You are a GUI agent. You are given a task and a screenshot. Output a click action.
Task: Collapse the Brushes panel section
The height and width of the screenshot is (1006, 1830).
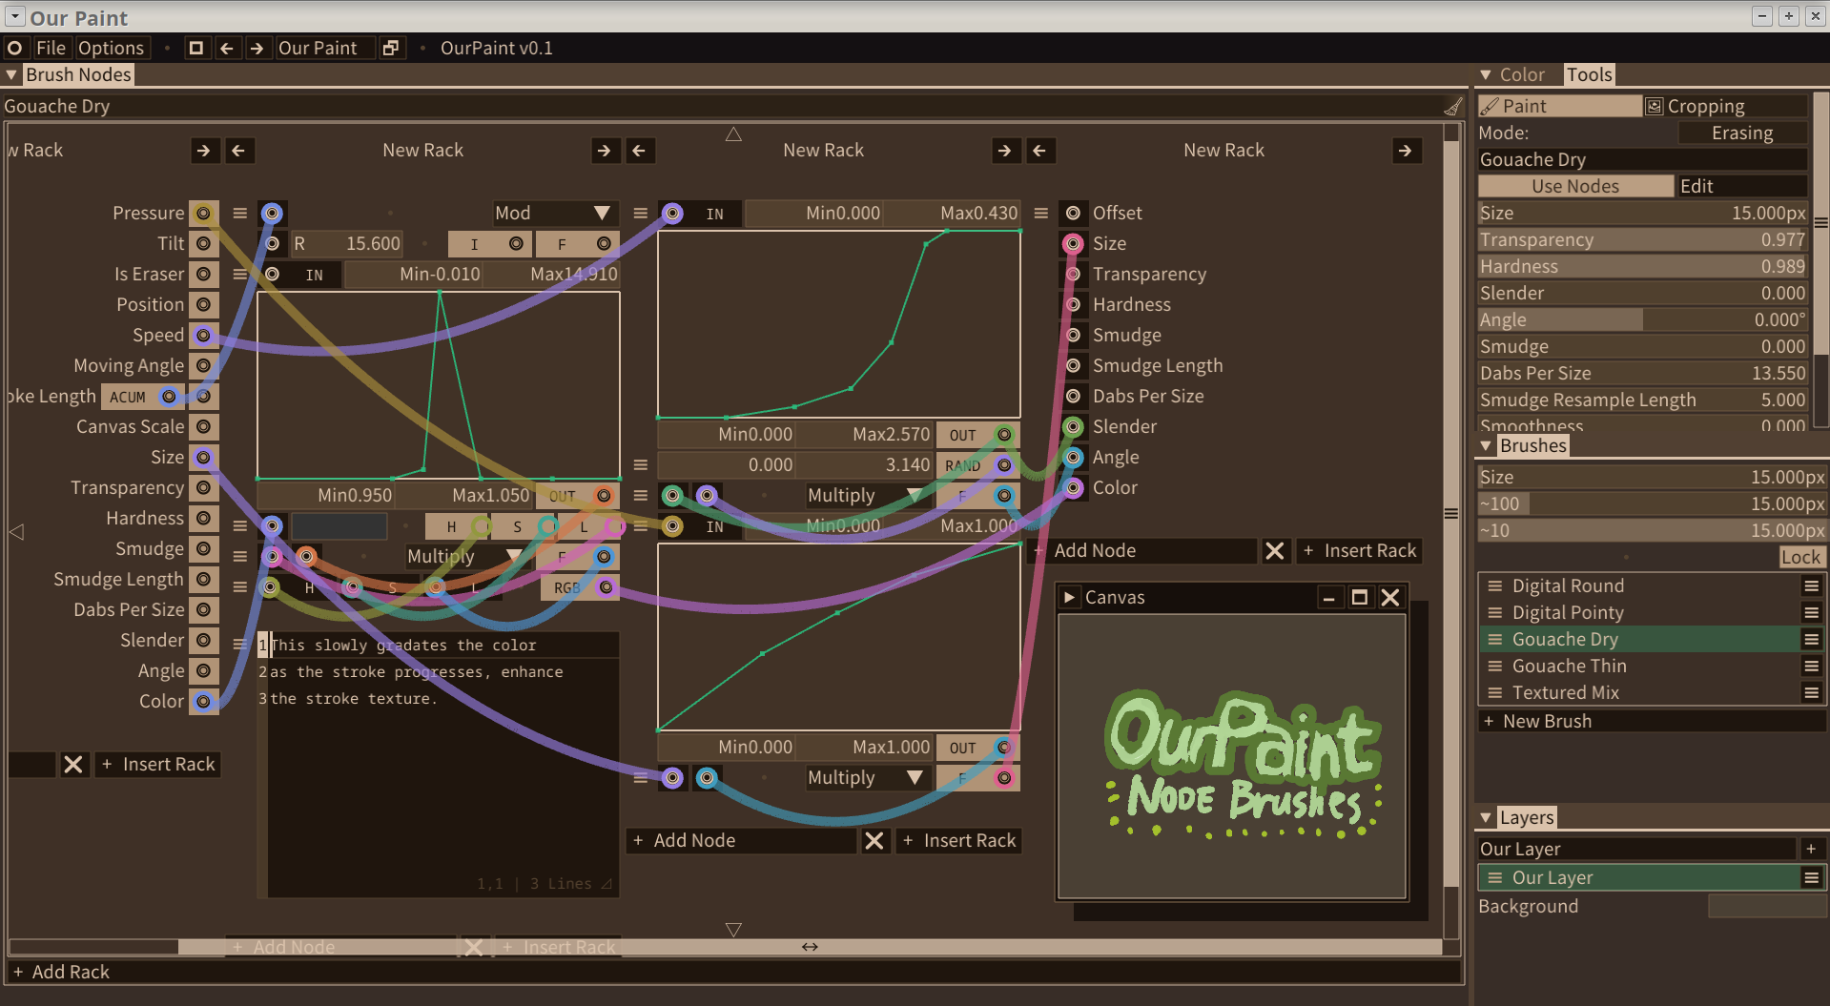pos(1486,446)
